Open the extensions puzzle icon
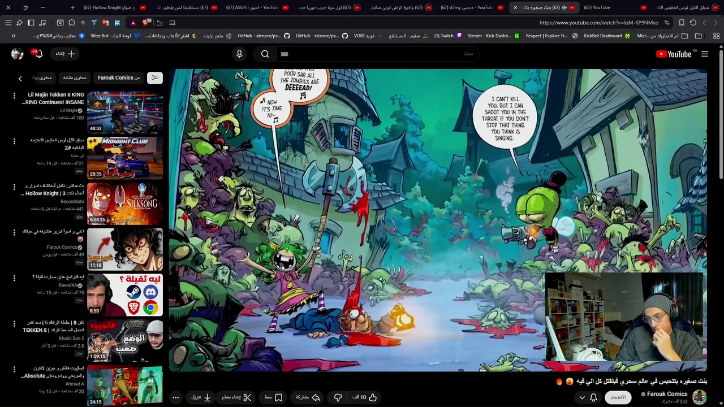Screen dimensions: 724x407 (x=71, y=23)
